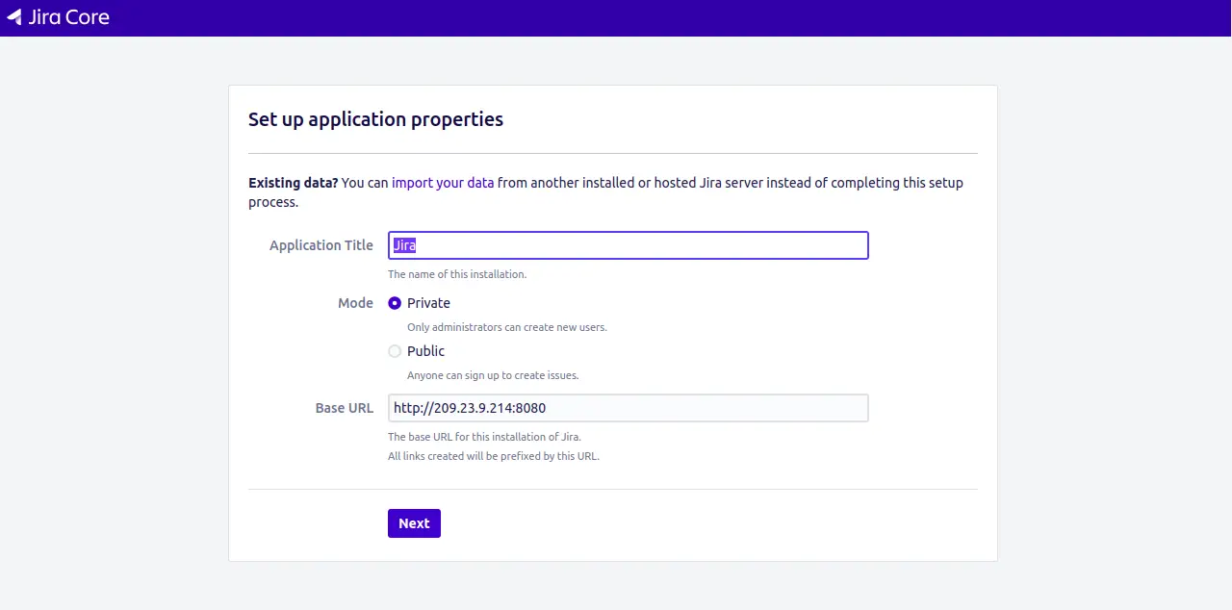Image resolution: width=1232 pixels, height=610 pixels.
Task: Click "The name of this installation." hint
Action: (x=457, y=274)
